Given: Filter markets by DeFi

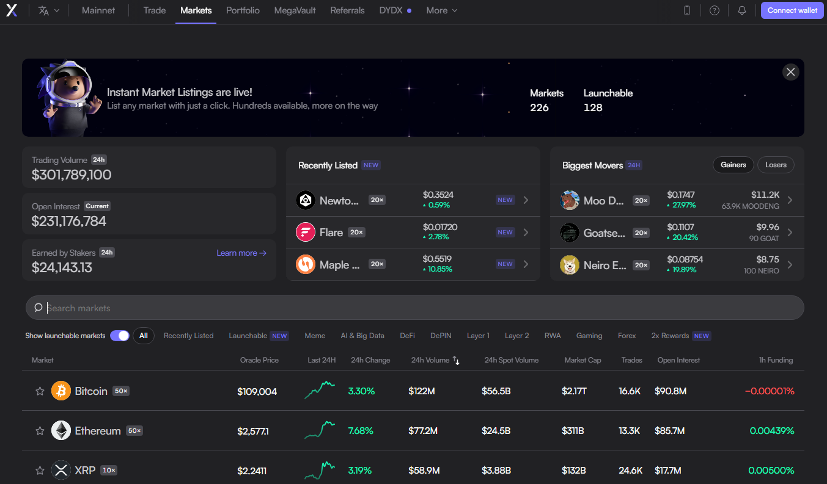Looking at the screenshot, I should (407, 336).
